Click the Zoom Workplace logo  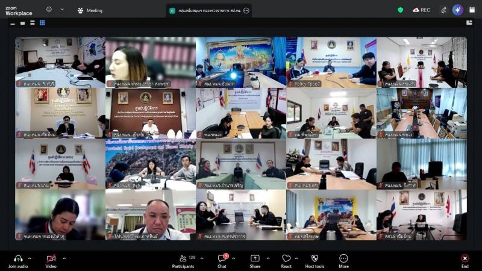19,11
